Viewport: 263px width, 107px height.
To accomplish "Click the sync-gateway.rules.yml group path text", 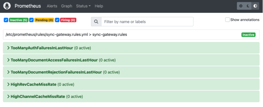I will [x=67, y=35].
